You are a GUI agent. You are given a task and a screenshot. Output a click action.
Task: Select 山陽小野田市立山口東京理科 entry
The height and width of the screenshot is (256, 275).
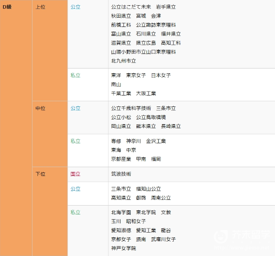click(x=143, y=52)
